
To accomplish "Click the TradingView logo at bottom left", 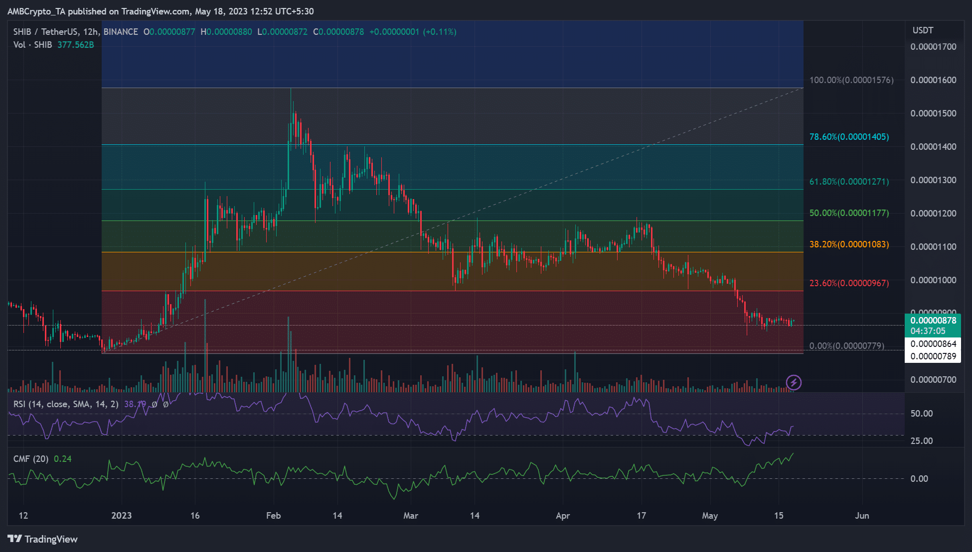I will [43, 539].
